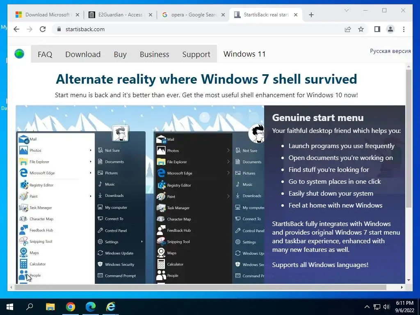Select the StartIsBack tab
Image resolution: width=420 pixels, height=315 pixels.
266,15
